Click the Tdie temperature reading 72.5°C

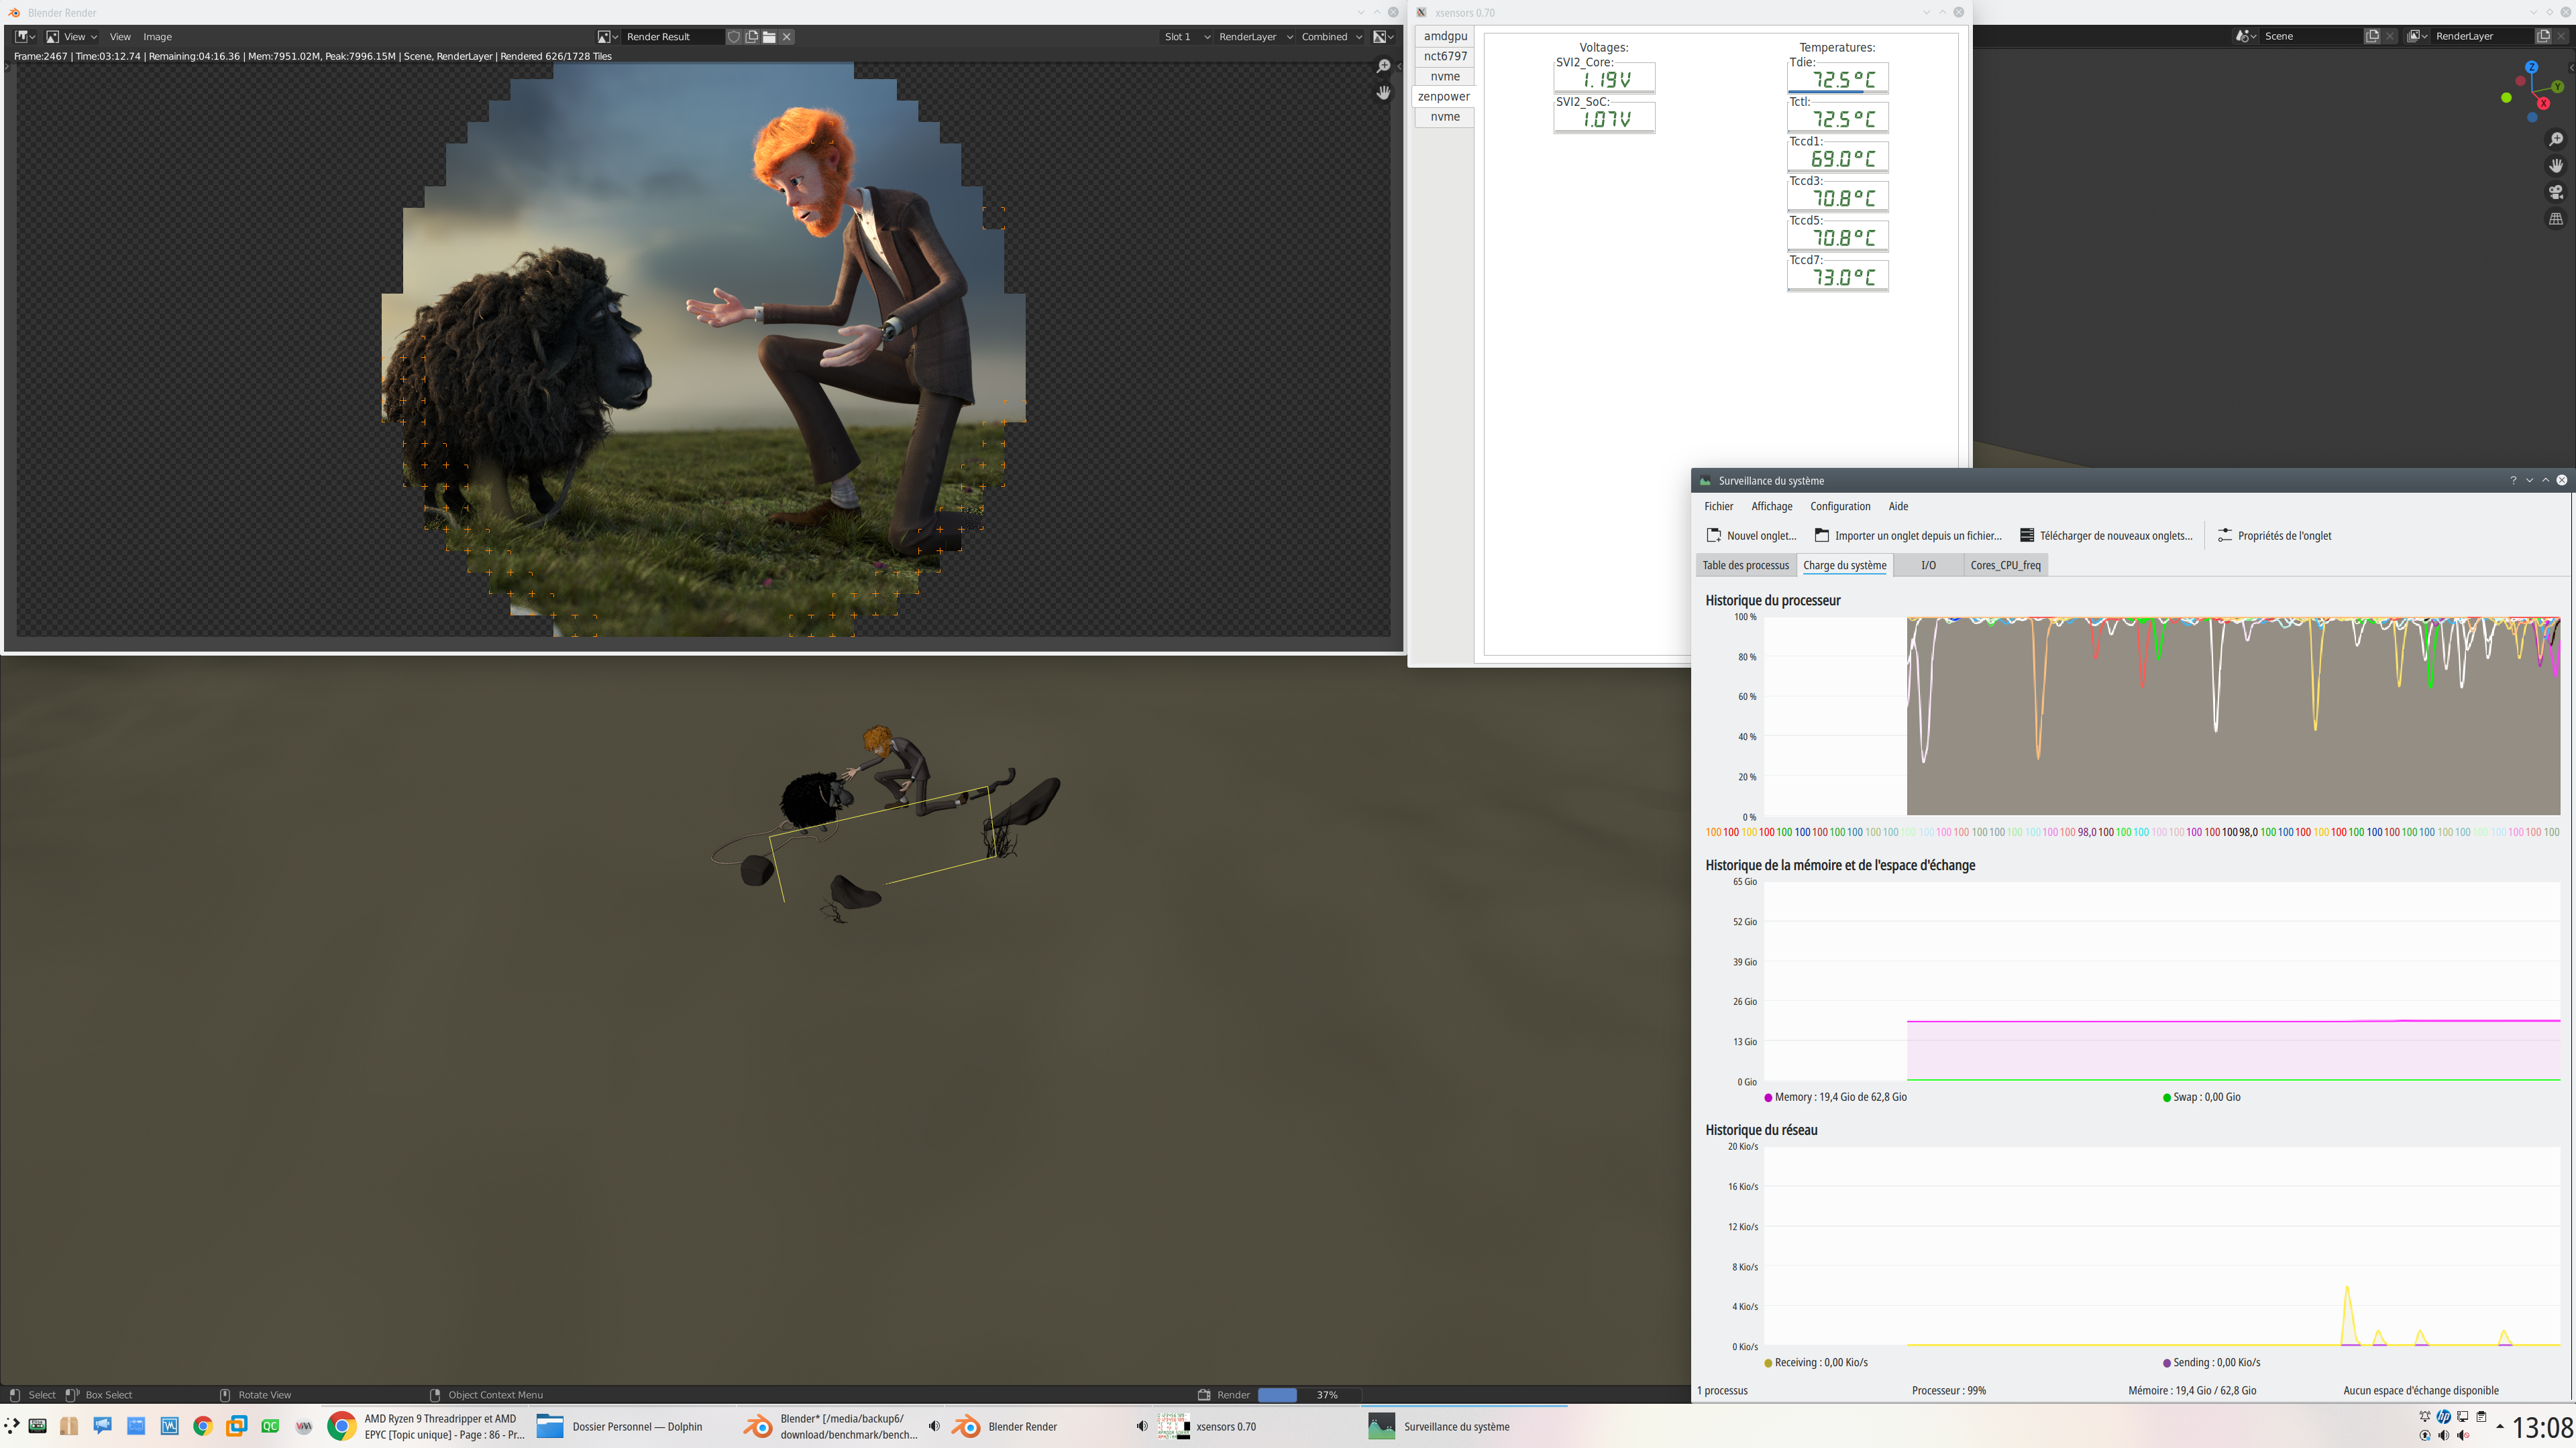(x=1838, y=79)
